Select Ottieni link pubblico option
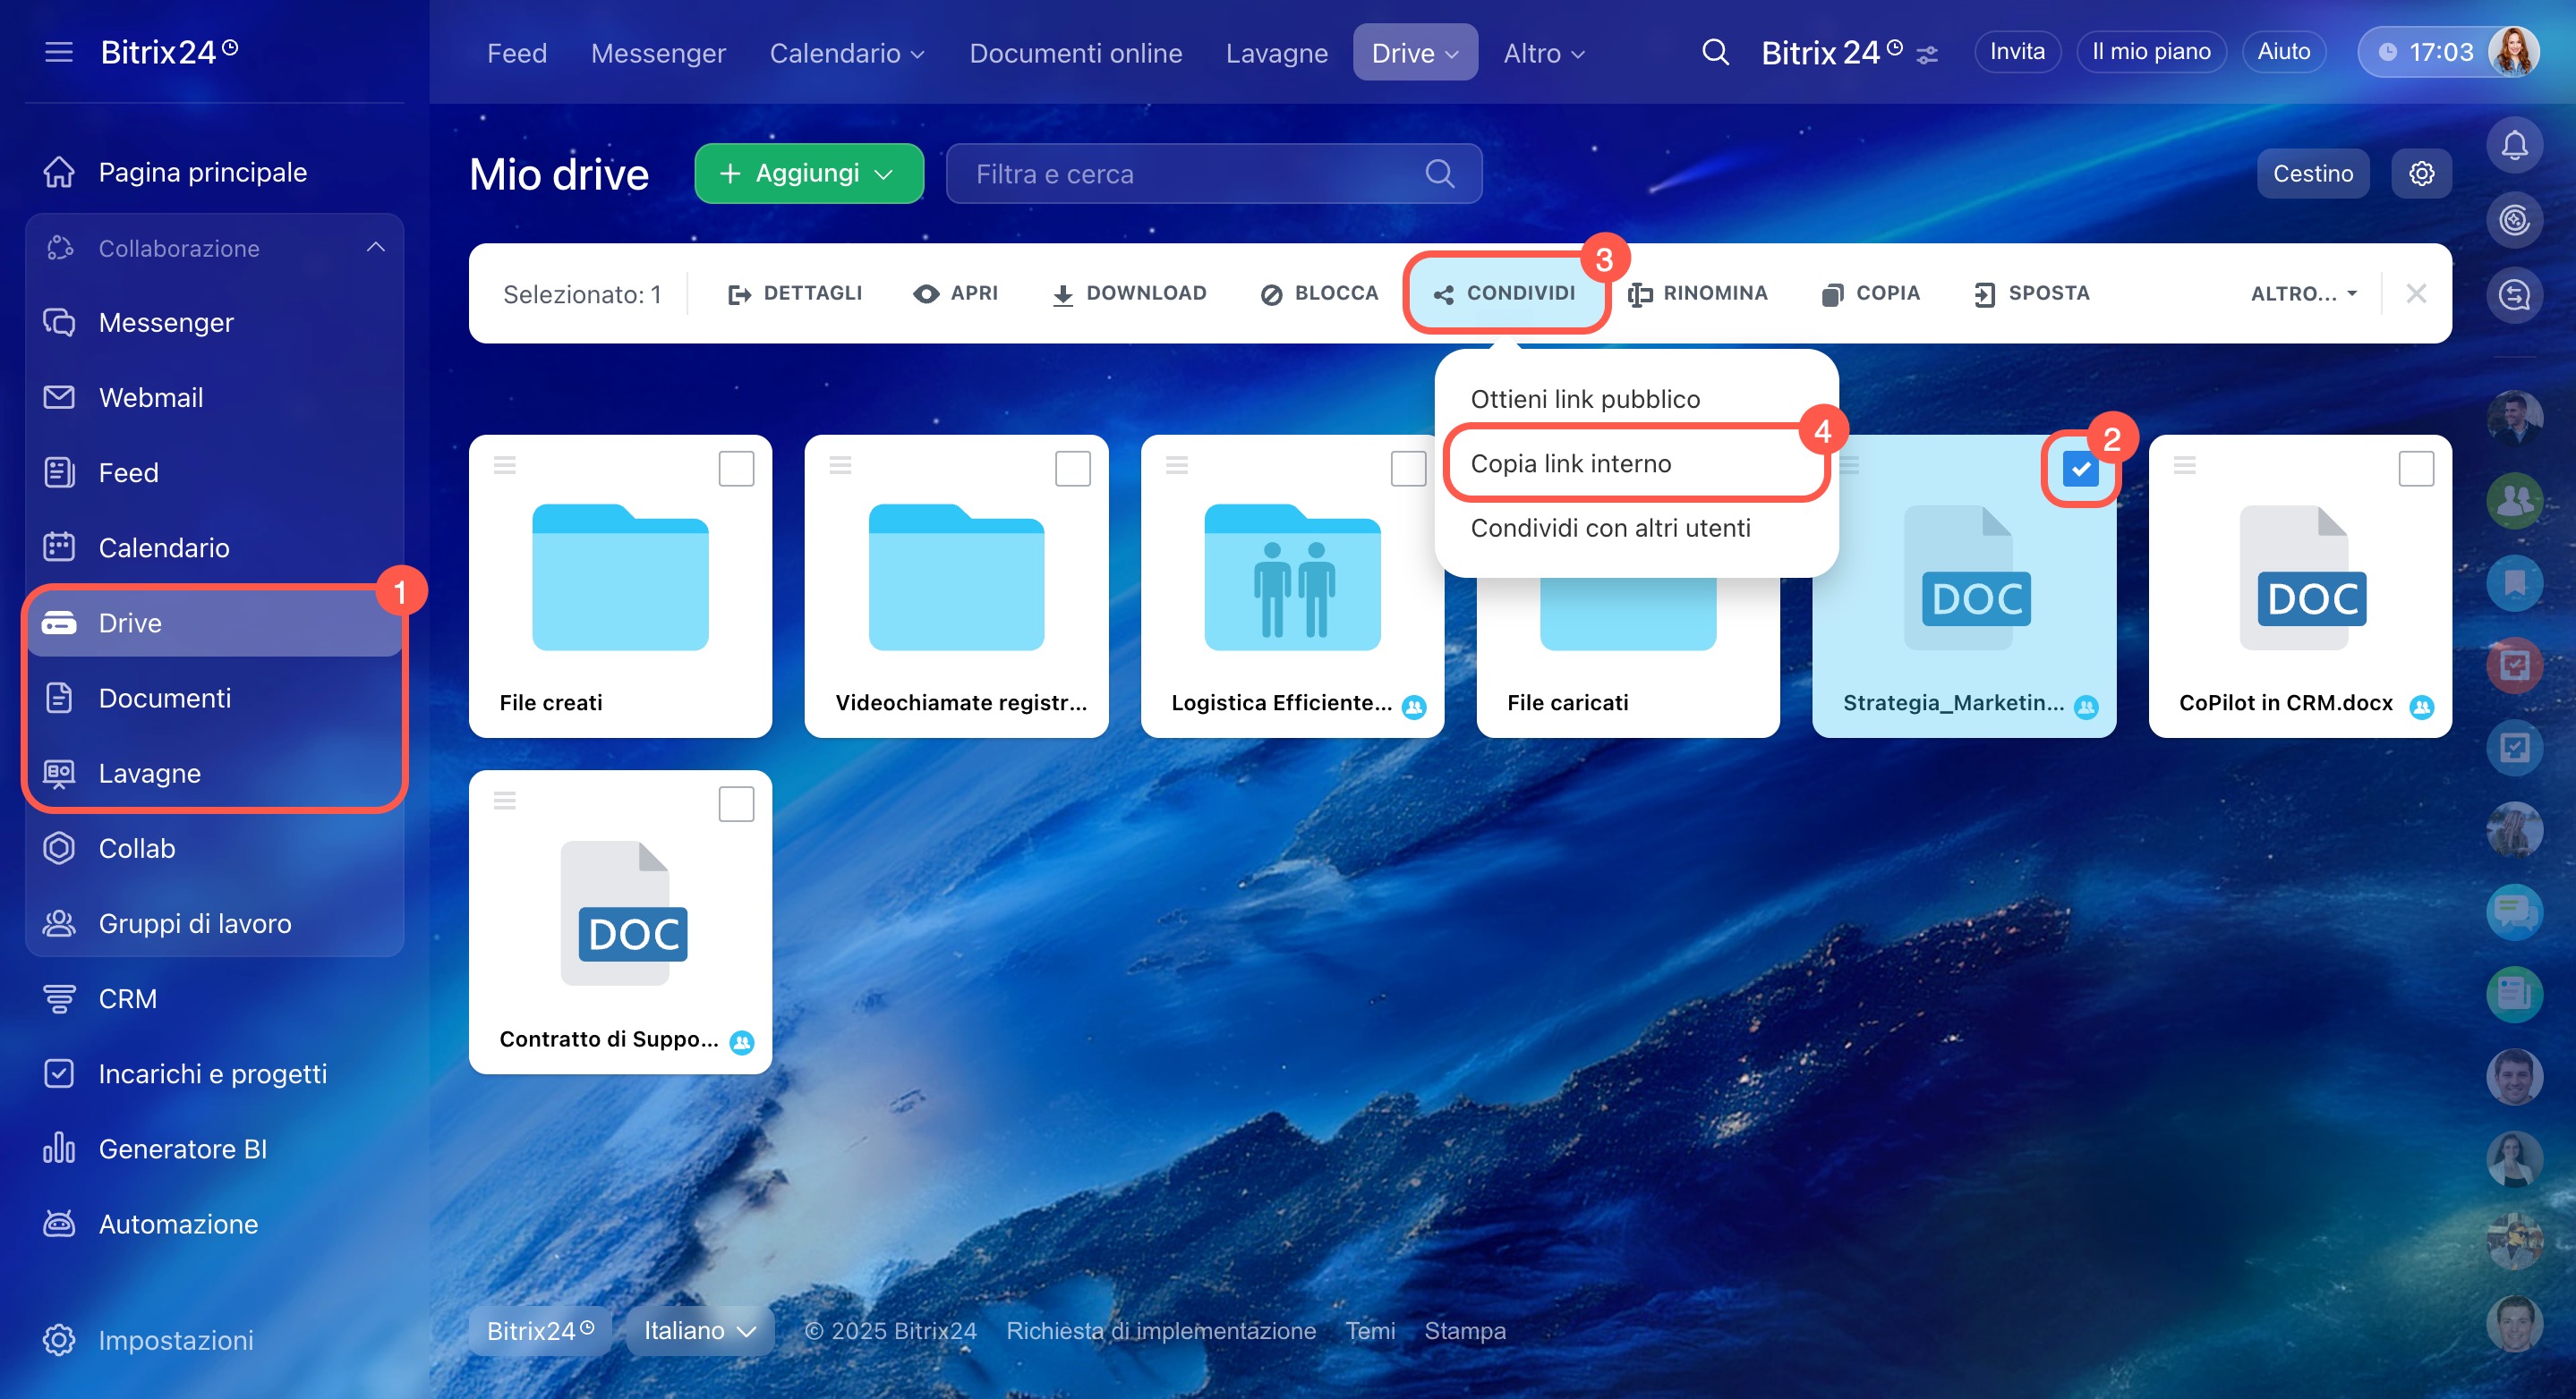Viewport: 2576px width, 1399px height. coord(1584,399)
